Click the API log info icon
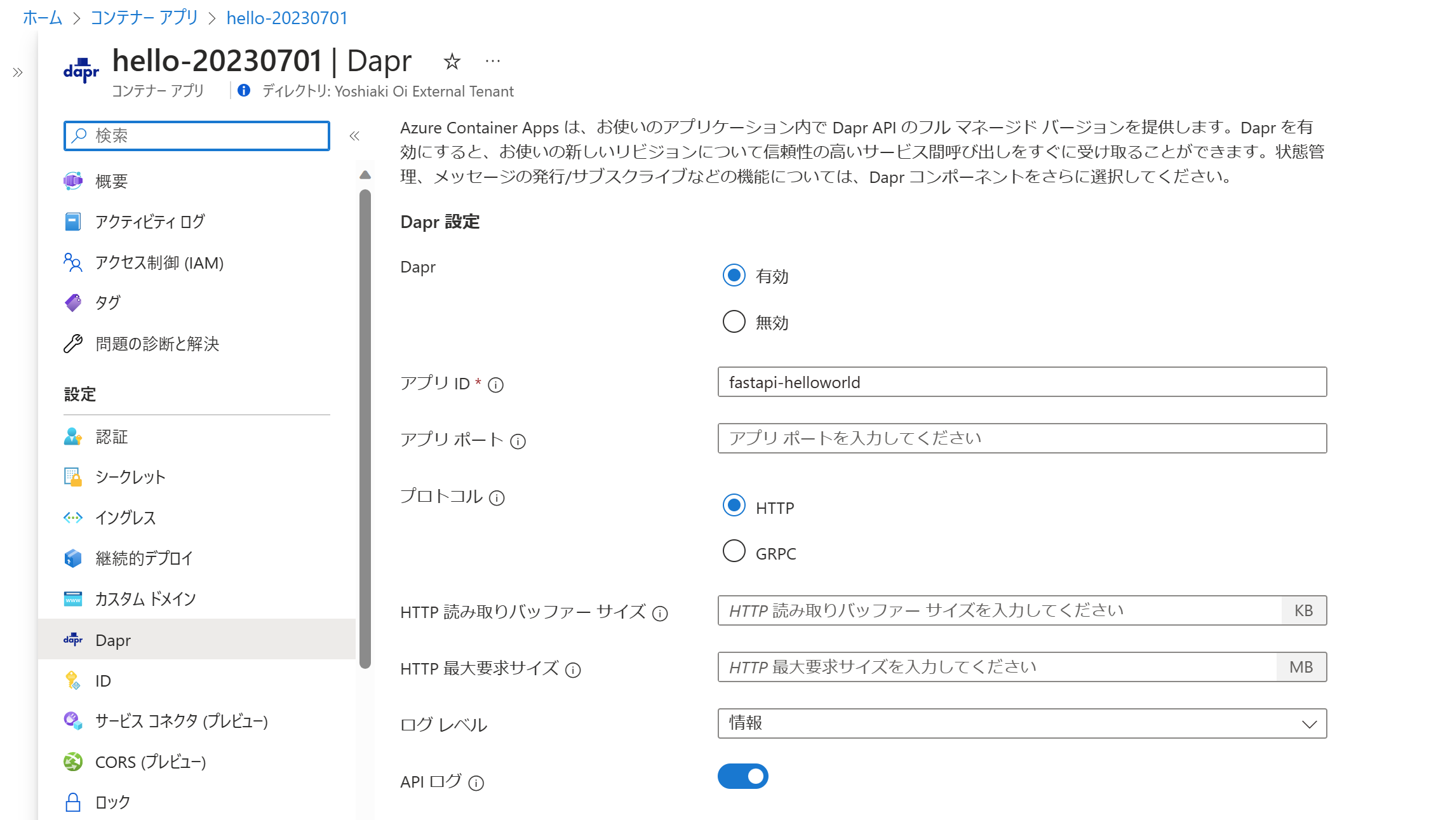1450x820 pixels. (x=476, y=783)
